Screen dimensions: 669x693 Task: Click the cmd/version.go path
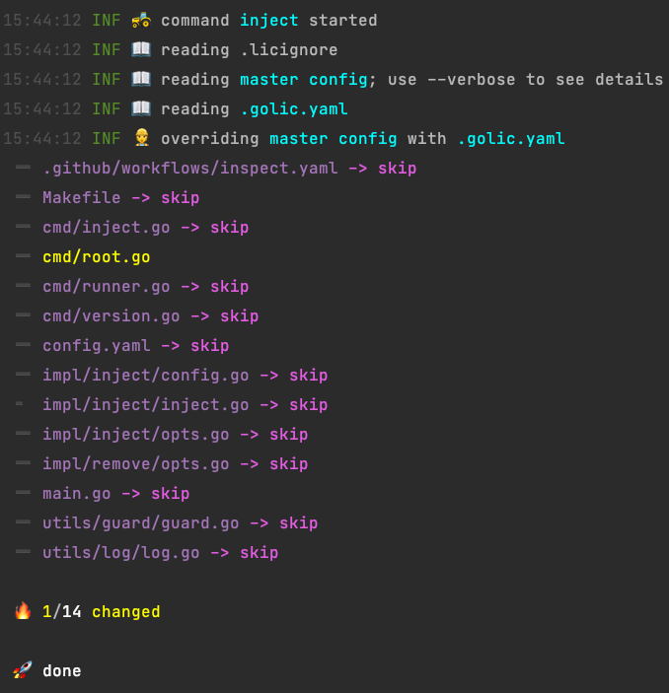pos(111,316)
